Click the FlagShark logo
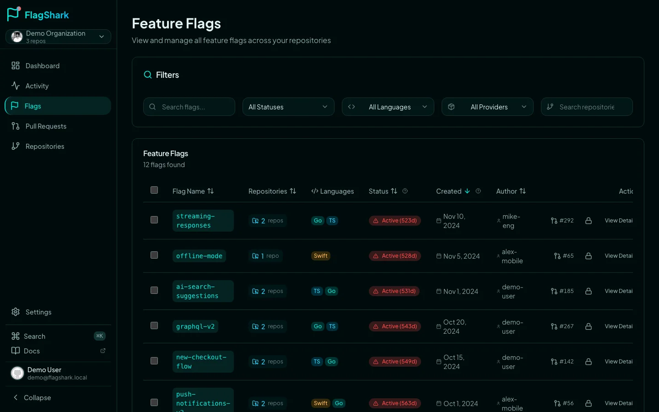The height and width of the screenshot is (412, 659). tap(38, 14)
